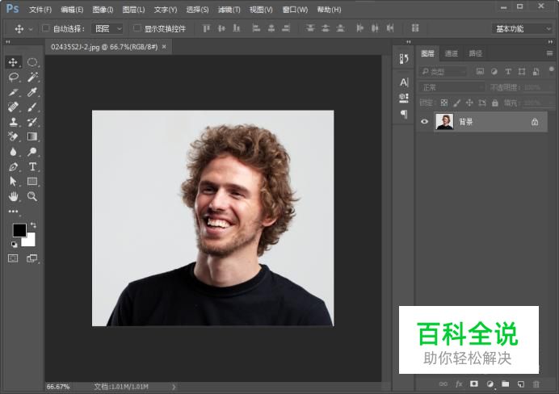Open the 窗口(W) menu
559x394 pixels.
(295, 10)
